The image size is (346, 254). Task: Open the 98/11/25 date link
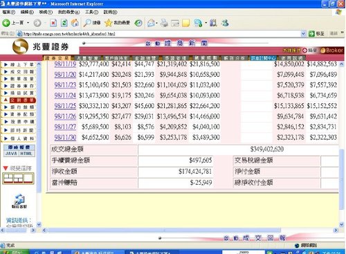65,106
